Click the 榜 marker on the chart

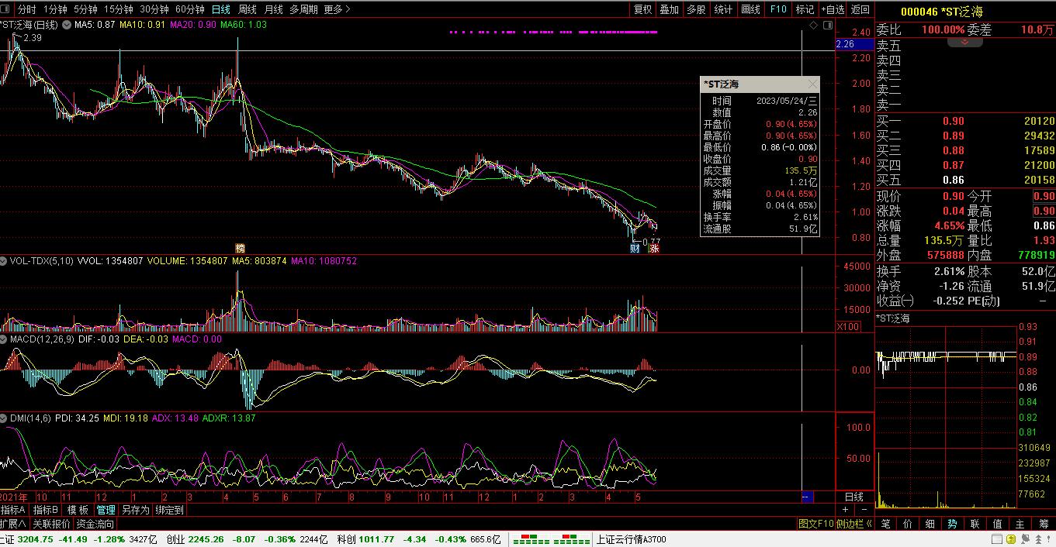[x=240, y=248]
